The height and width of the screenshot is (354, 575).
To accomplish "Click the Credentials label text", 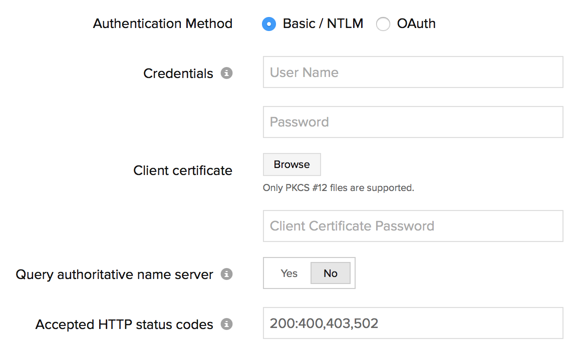I will [x=178, y=73].
